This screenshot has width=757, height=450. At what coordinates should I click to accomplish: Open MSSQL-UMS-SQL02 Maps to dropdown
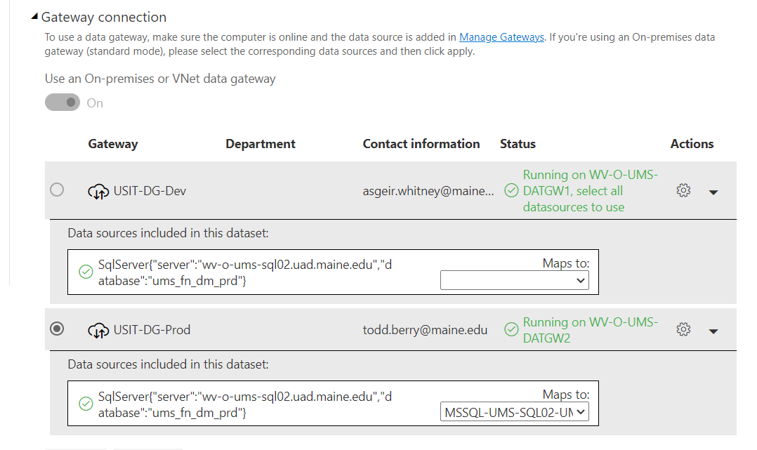pyautogui.click(x=515, y=412)
